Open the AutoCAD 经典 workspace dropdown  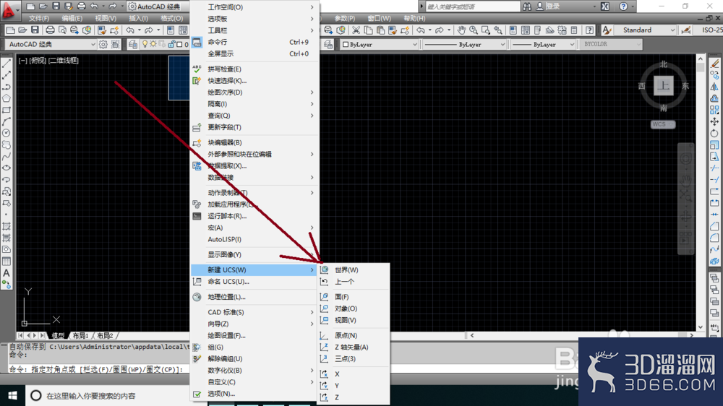(51, 44)
